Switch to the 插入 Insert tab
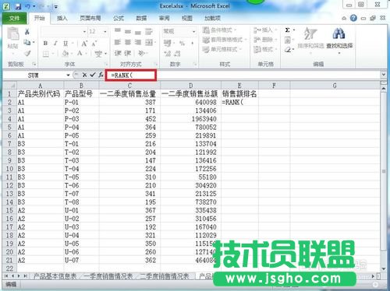This screenshot has height=291, width=390. click(62, 18)
